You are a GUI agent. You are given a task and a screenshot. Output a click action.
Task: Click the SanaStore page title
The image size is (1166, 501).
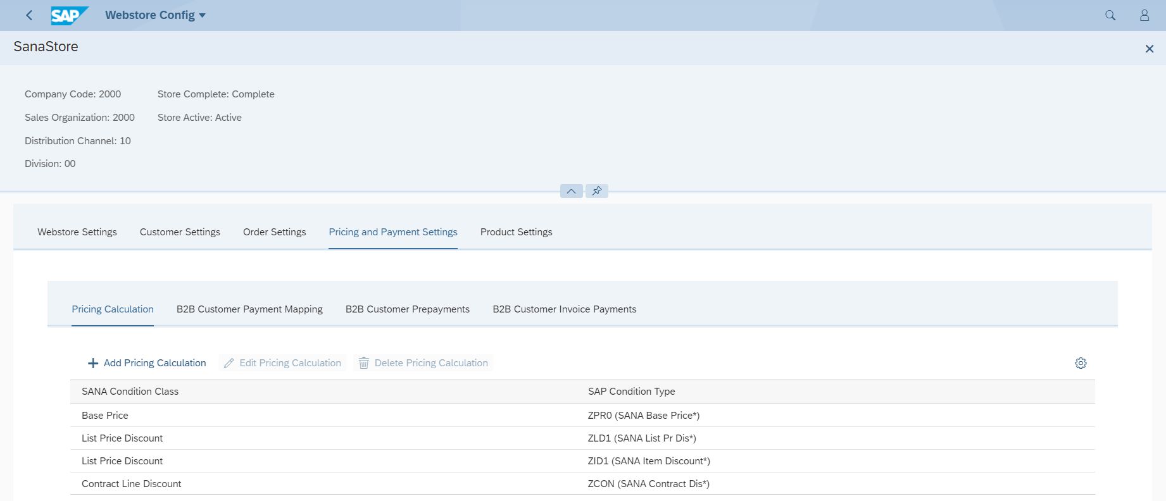[x=46, y=47]
